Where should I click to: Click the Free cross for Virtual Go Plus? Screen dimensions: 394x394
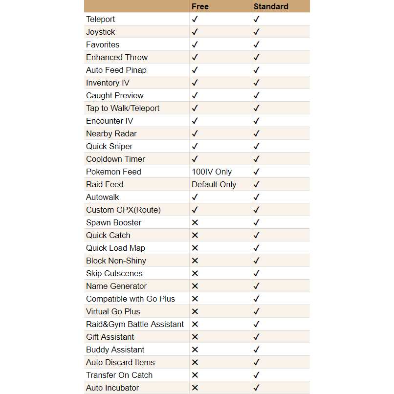tap(195, 312)
